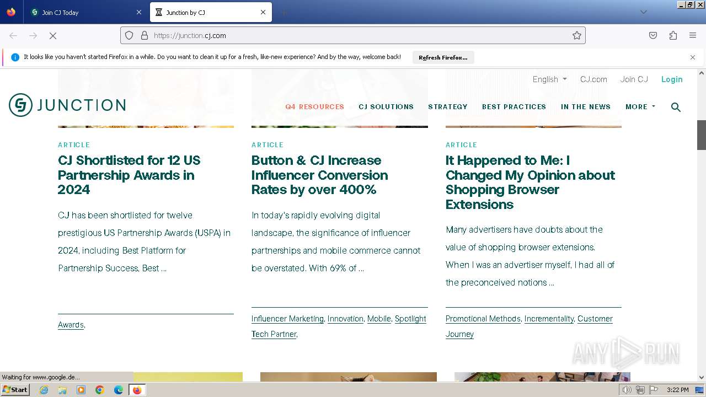Screen dimensions: 706x397
Task: Click the taskbar clock showing 3:22 PM
Action: click(x=677, y=390)
